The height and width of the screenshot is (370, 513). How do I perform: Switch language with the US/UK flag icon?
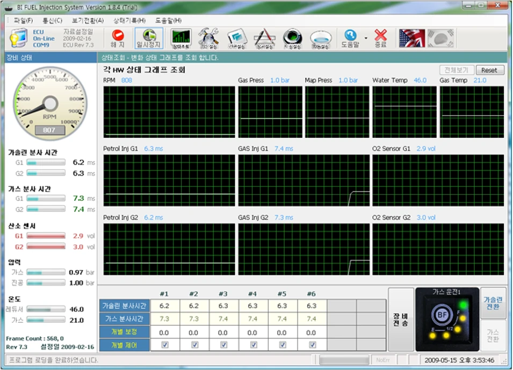pos(412,38)
